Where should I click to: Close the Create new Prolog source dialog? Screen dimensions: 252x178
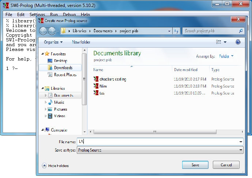238,19
